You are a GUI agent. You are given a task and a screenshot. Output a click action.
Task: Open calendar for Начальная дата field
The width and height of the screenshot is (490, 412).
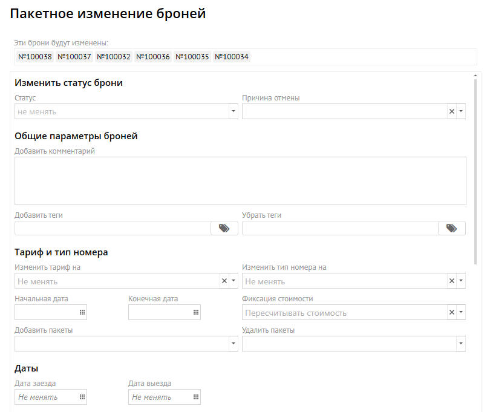(x=82, y=312)
